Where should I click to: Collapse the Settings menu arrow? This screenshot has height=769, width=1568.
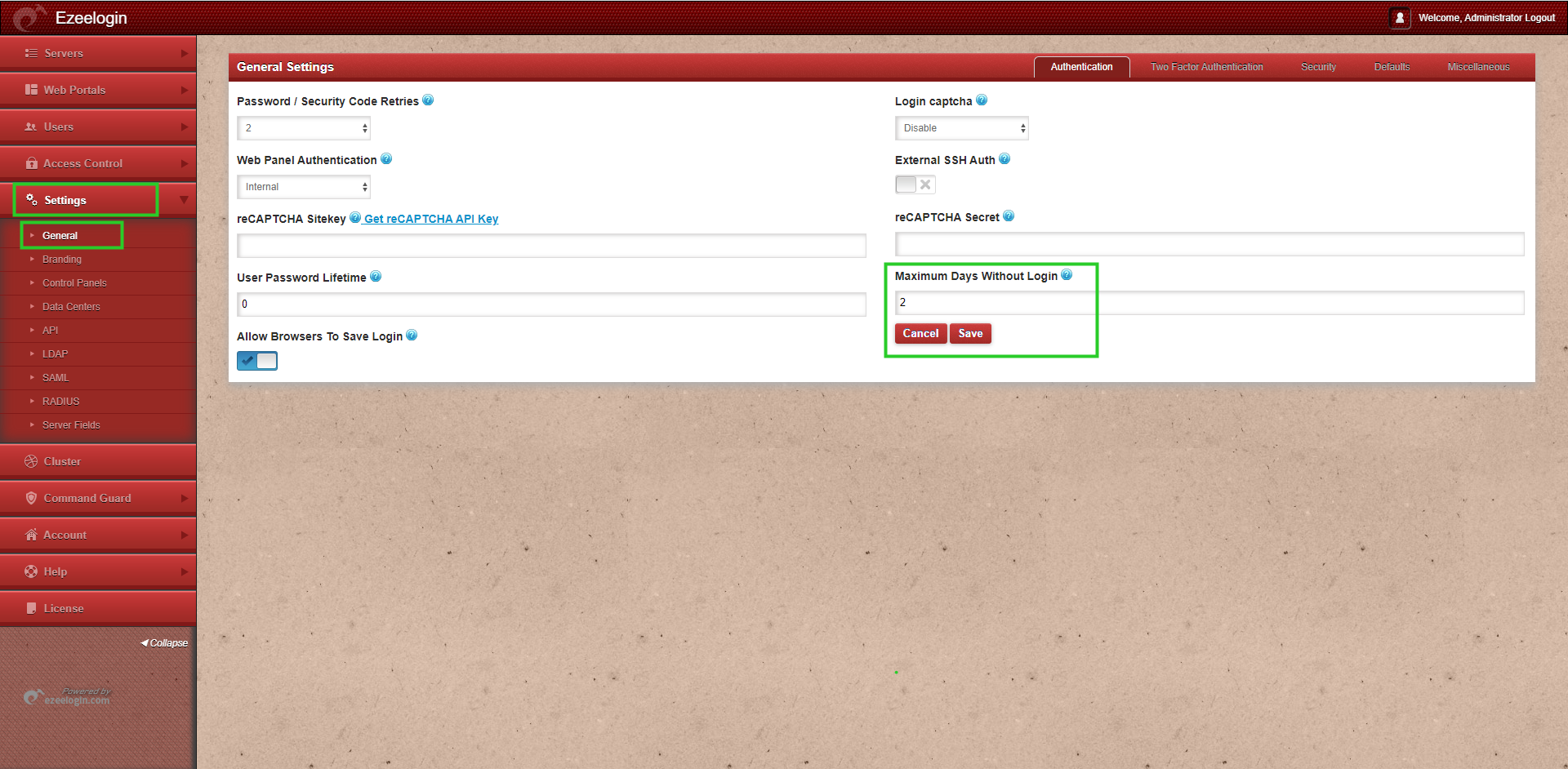[x=184, y=200]
